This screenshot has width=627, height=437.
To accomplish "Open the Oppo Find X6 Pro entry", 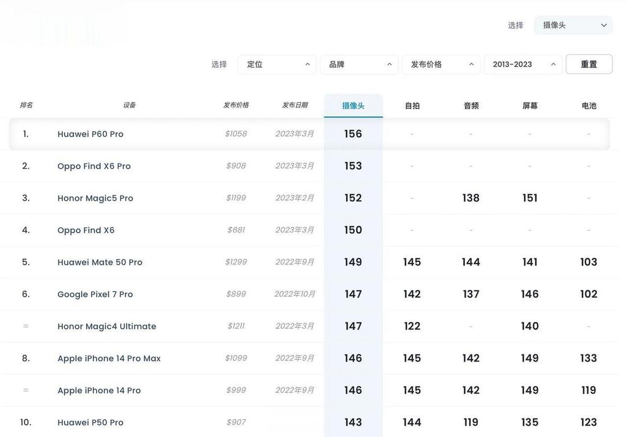I will click(x=94, y=166).
